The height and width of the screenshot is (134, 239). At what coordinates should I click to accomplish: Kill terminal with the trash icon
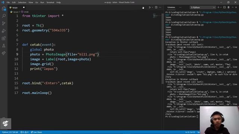pos(229,7)
